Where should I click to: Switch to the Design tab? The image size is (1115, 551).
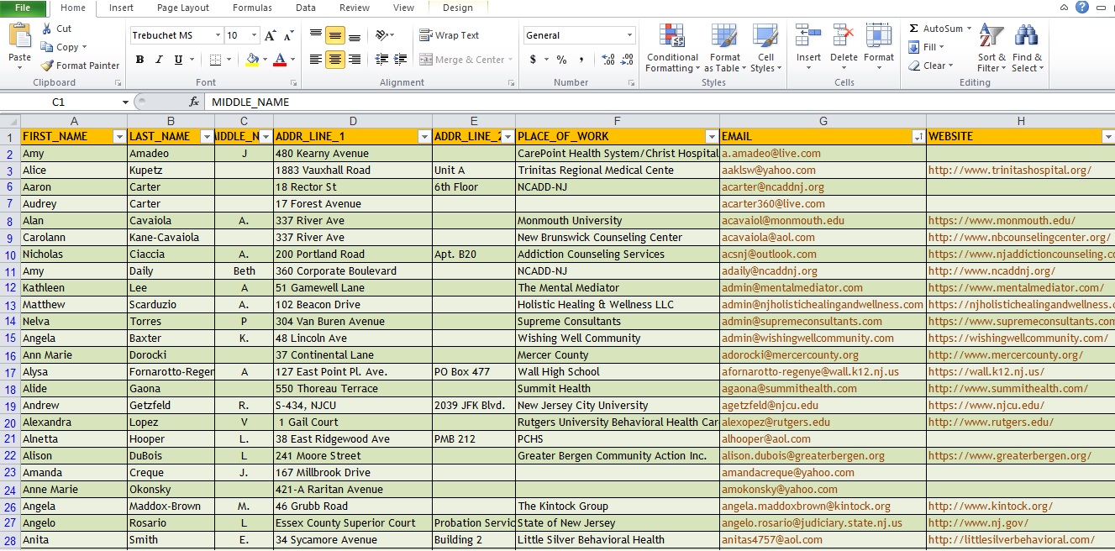point(458,8)
